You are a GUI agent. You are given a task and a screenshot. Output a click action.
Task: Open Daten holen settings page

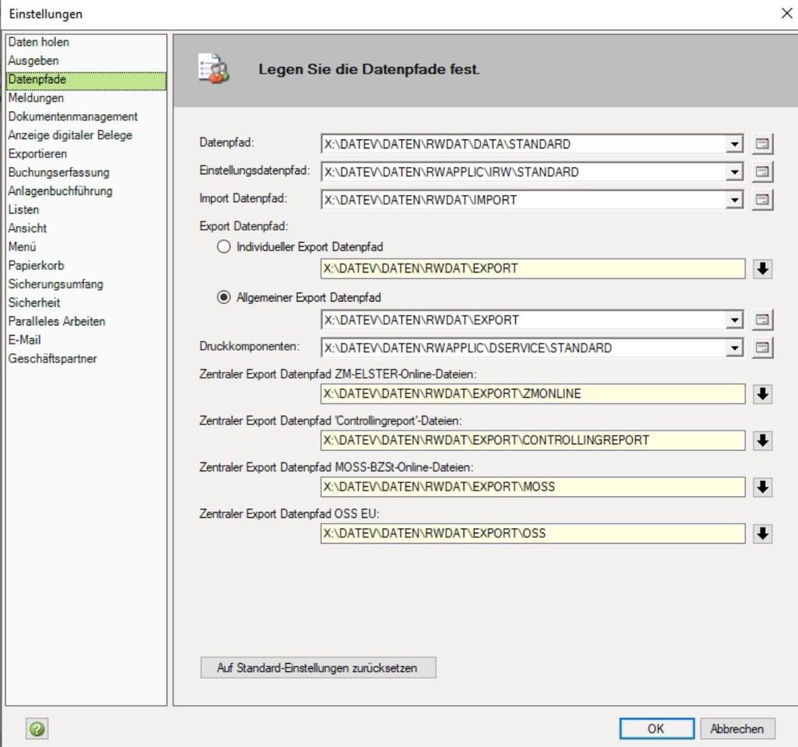pyautogui.click(x=86, y=42)
